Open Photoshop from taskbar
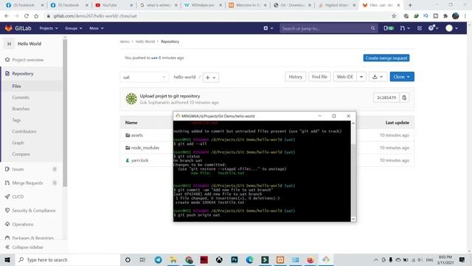Image resolution: width=472 pixels, height=266 pixels. pyautogui.click(x=235, y=259)
